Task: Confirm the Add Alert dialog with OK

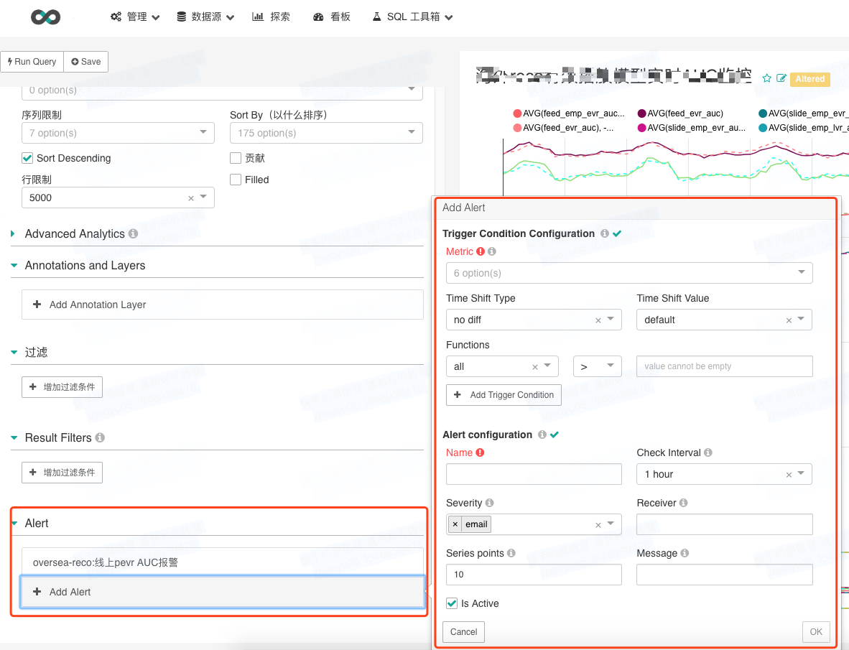Action: coord(816,631)
